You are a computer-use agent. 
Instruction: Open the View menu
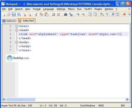coord(28,9)
